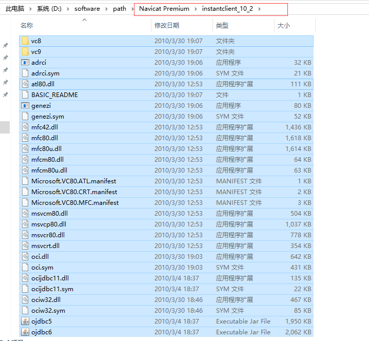Click the ojdbc6 jar file icon
This screenshot has height=341, width=369.
coord(25,332)
